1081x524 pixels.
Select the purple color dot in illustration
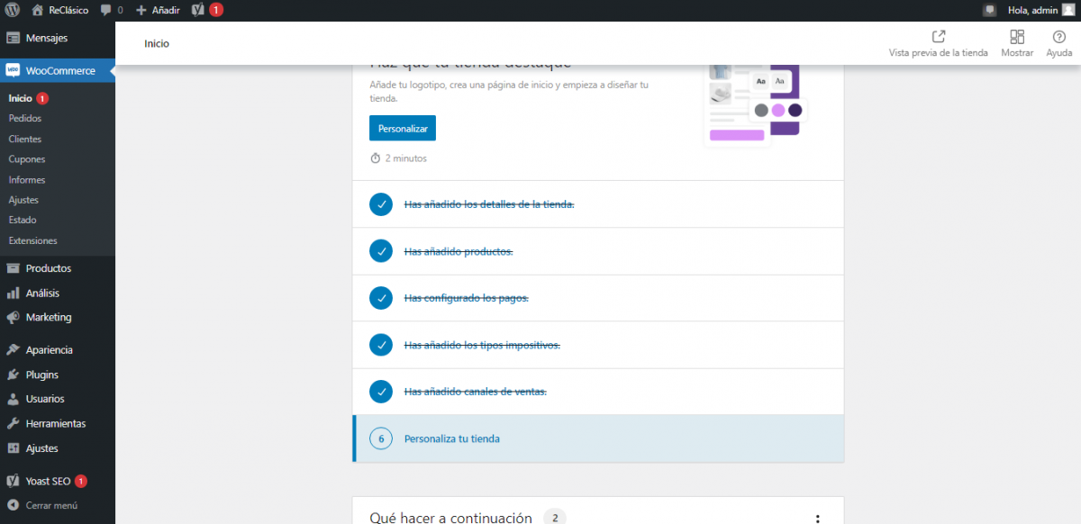click(778, 110)
